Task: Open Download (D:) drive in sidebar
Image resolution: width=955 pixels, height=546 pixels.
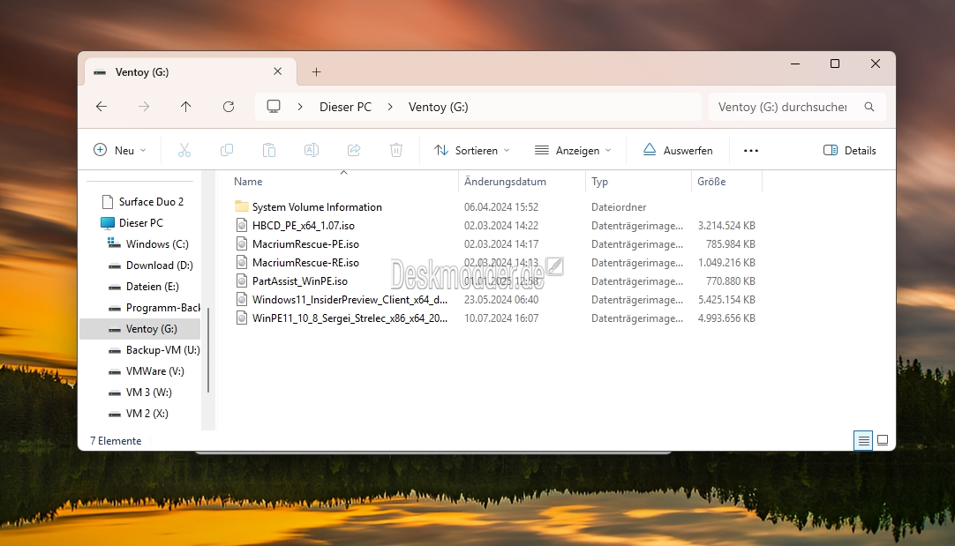Action: tap(160, 266)
